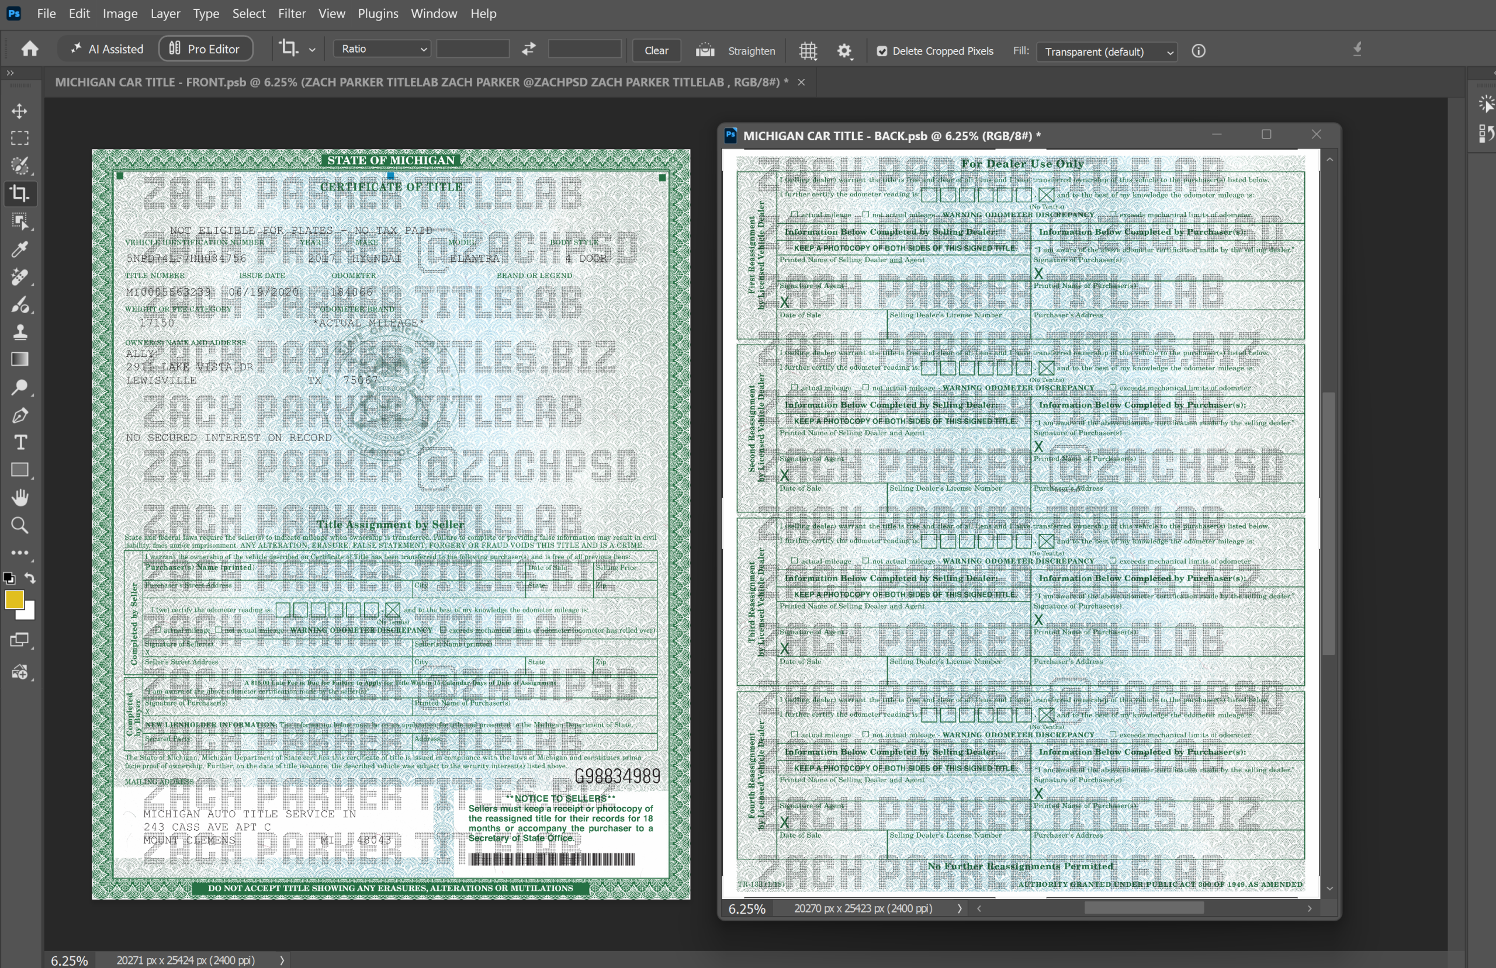Expand status bar info chevron in BACK window
The width and height of the screenshot is (1496, 968).
(959, 908)
